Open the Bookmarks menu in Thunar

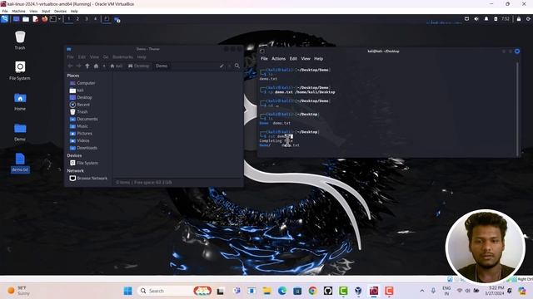click(122, 57)
